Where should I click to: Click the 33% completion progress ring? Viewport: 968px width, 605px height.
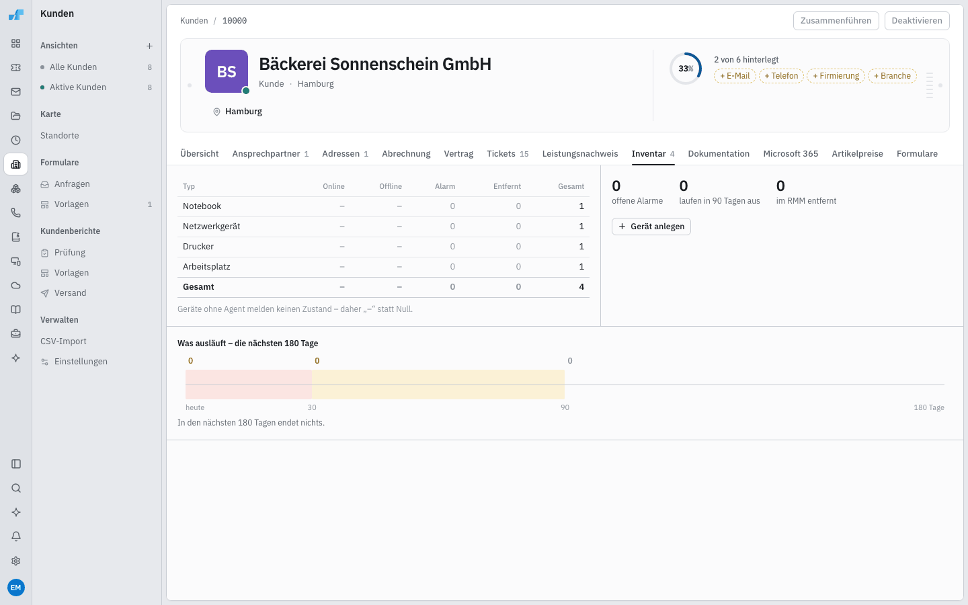(x=686, y=69)
